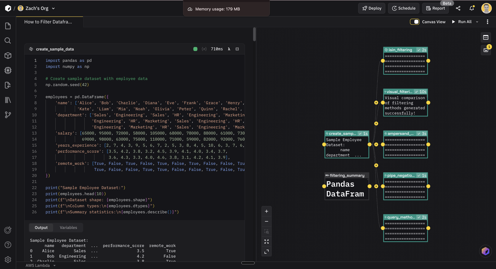Select the filtering_summary markdown node
Viewport: 496px width, 269px height.
(347, 186)
